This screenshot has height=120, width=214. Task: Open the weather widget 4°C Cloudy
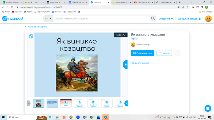[163, 117]
